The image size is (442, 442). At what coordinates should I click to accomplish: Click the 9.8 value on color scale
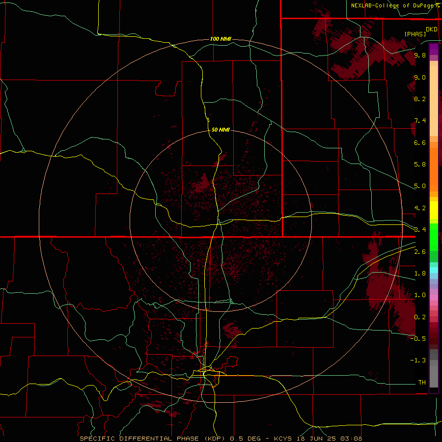click(420, 55)
